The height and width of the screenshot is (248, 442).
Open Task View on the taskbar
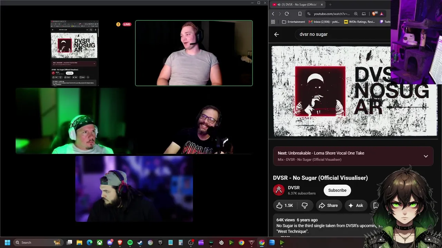click(x=69, y=242)
